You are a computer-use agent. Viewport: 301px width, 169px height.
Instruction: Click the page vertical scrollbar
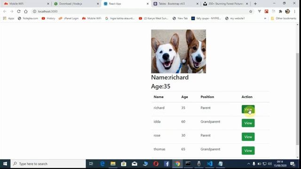point(297,99)
